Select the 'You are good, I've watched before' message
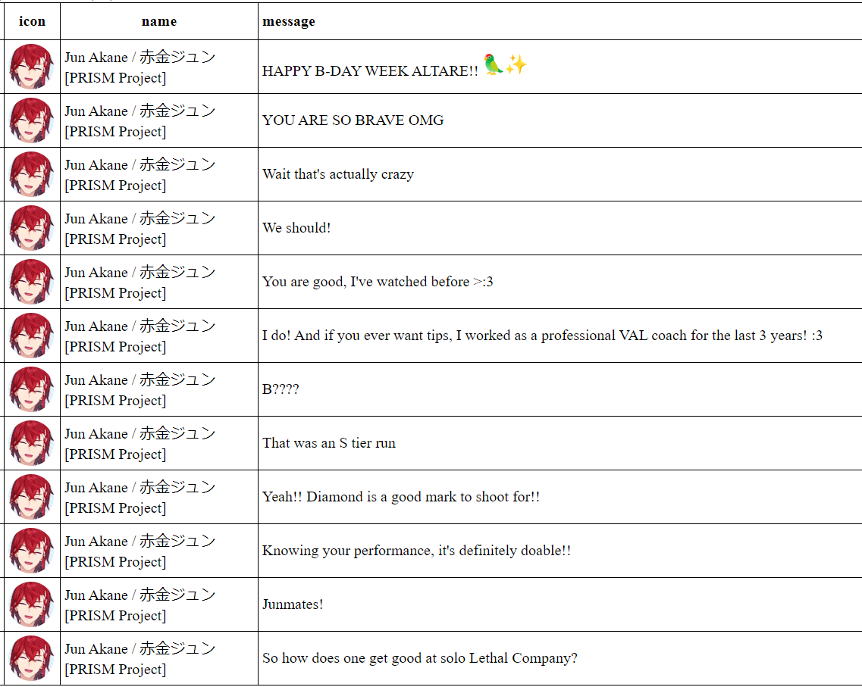Screen dimensions: 862x687 click(x=378, y=282)
